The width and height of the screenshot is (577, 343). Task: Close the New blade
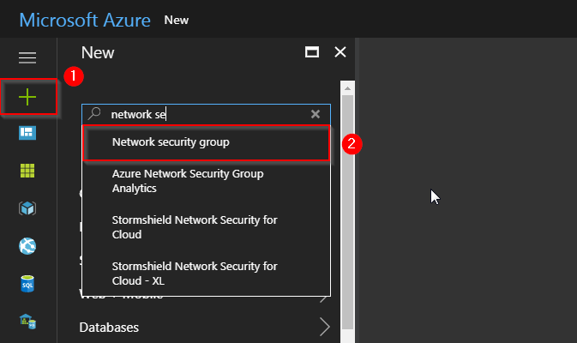340,52
